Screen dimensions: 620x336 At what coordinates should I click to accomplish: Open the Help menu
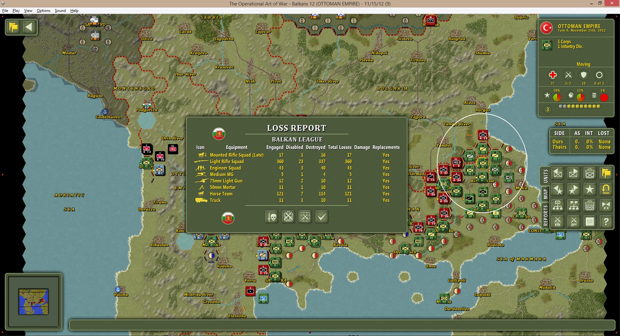tap(74, 11)
